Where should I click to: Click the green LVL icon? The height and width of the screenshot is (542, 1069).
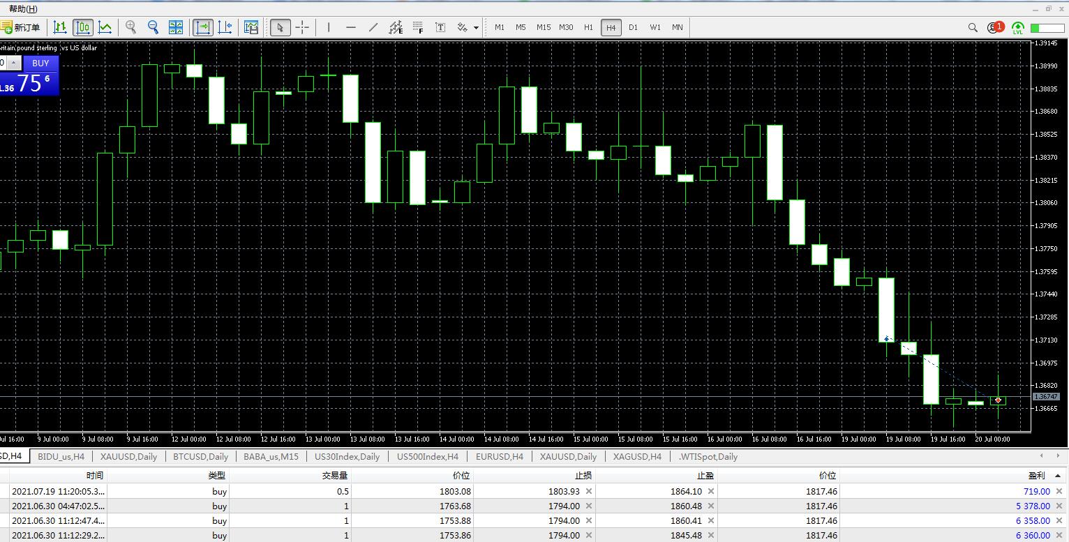point(1018,28)
